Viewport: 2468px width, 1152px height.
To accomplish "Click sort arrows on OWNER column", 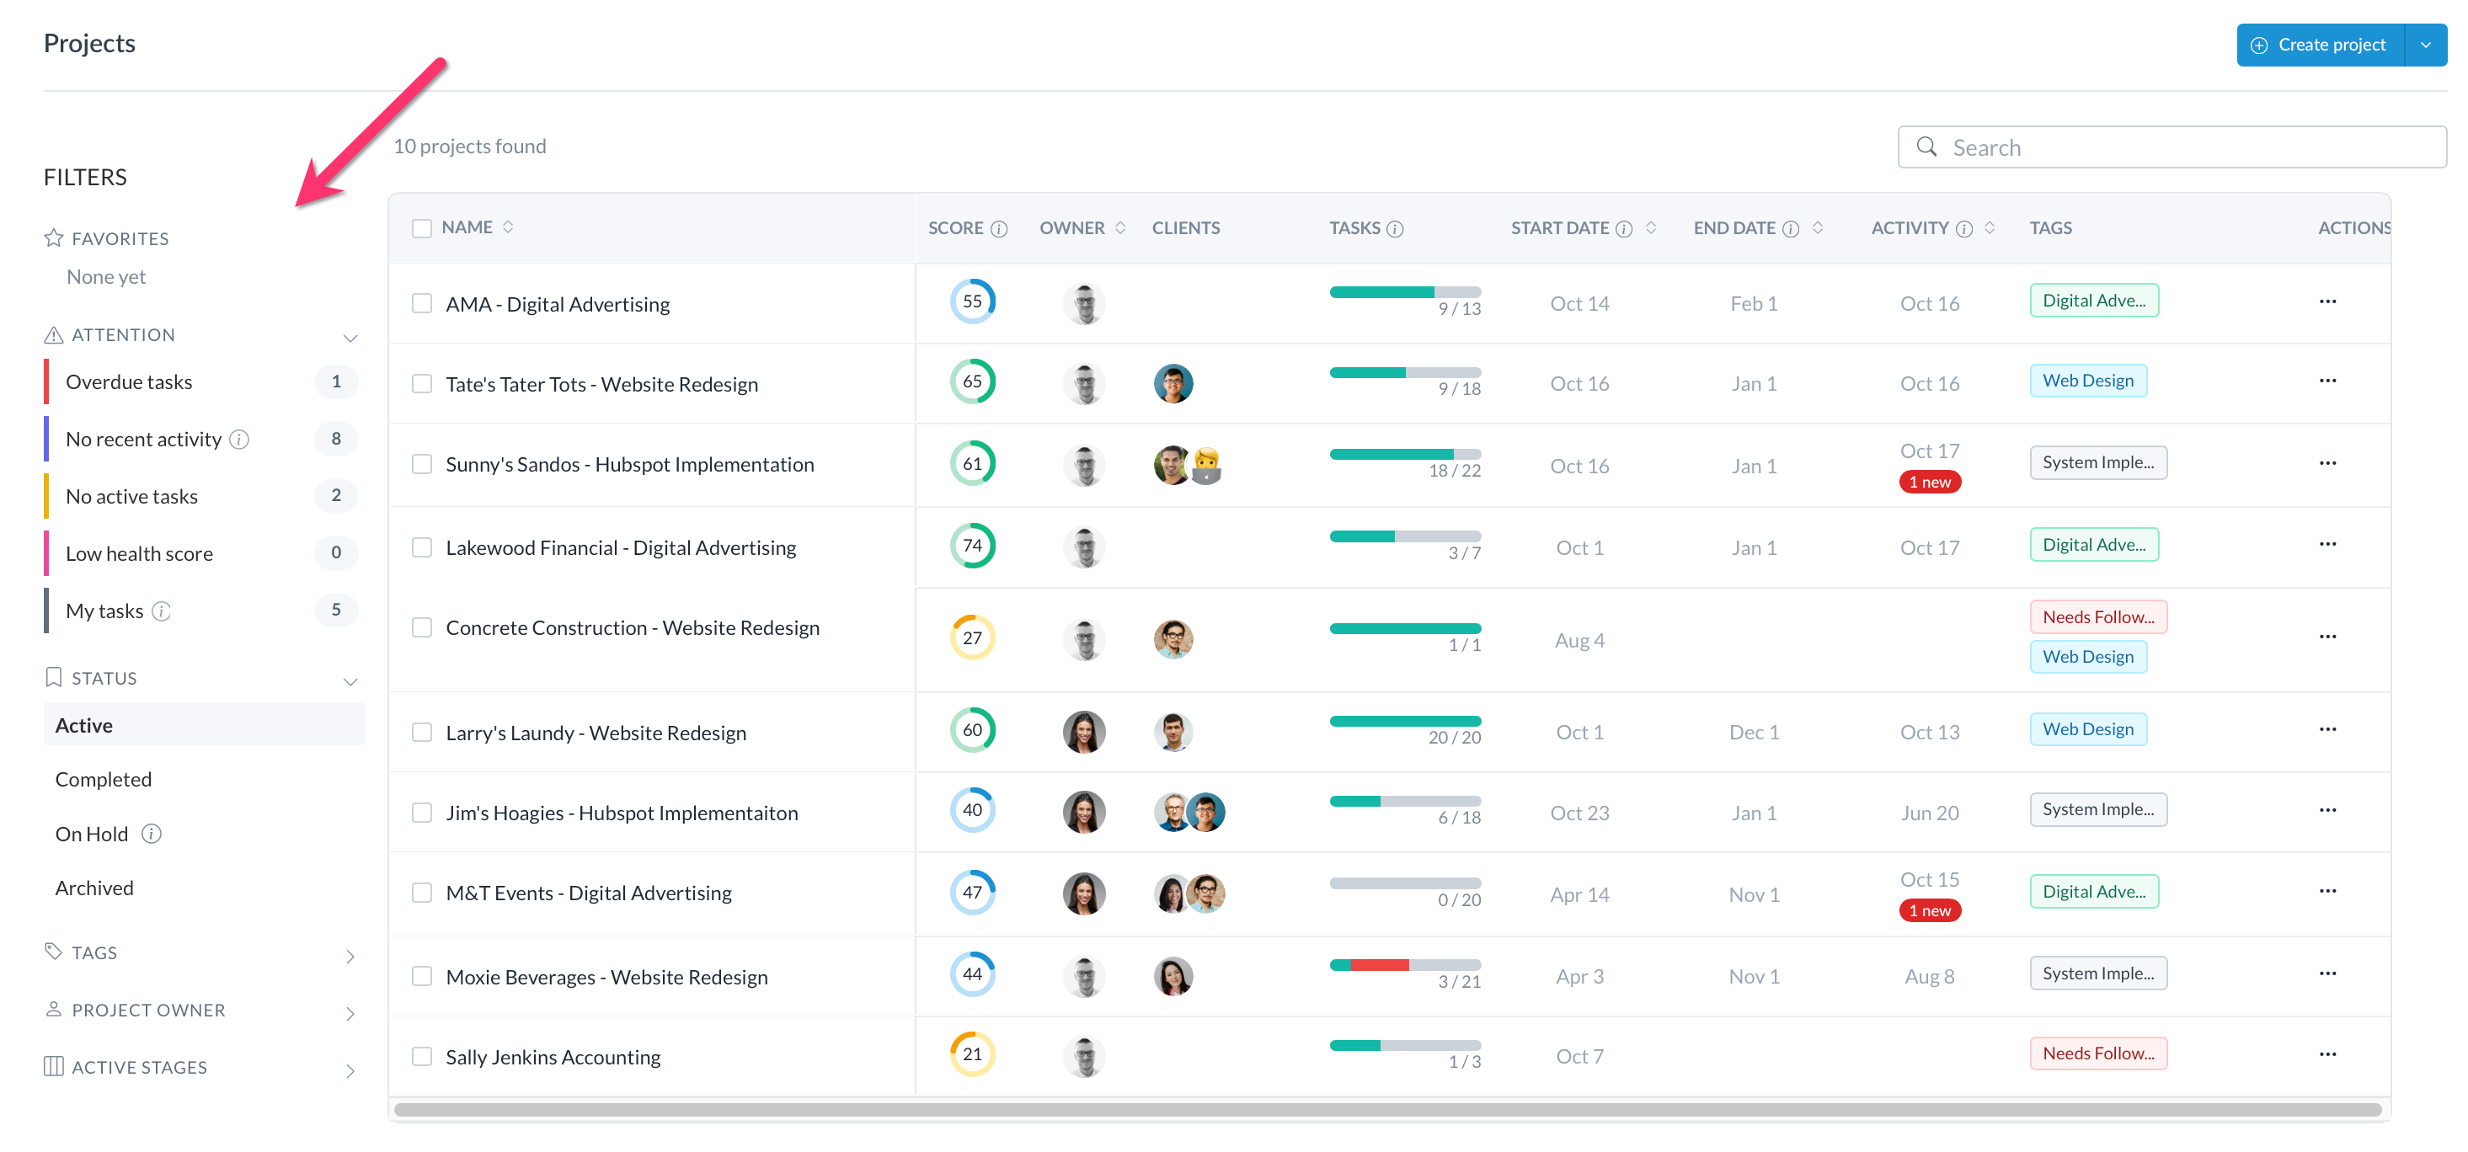I will tap(1120, 228).
